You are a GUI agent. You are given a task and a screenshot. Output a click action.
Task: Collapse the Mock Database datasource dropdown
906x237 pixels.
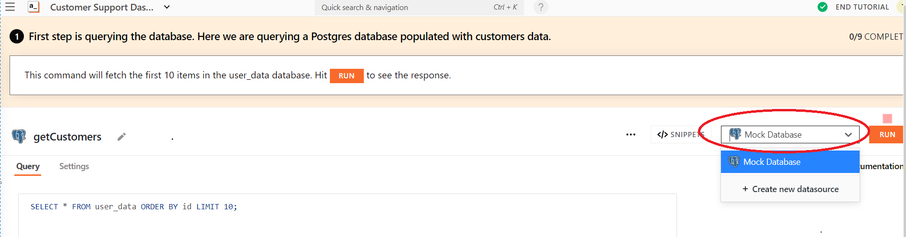(848, 135)
